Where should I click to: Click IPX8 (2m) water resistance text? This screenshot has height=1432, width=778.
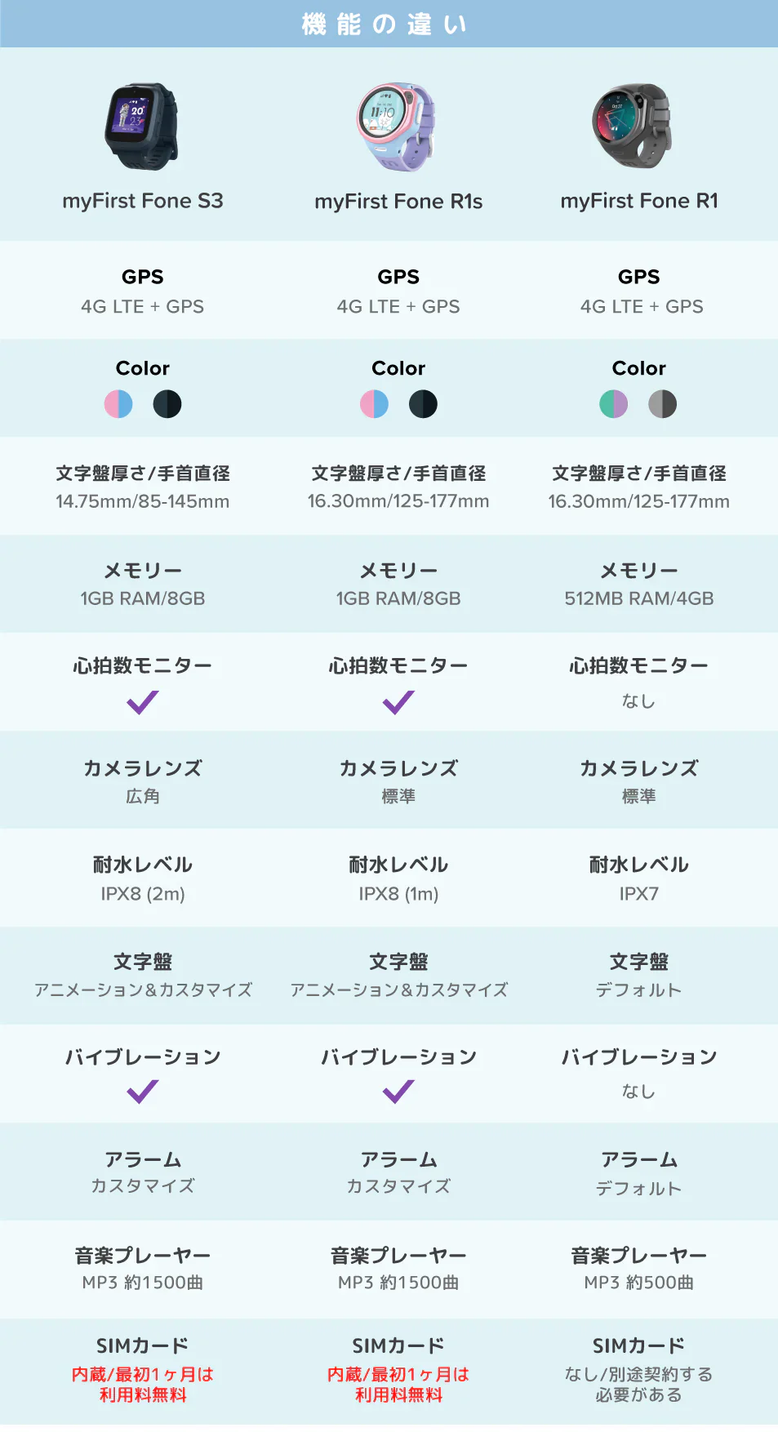click(143, 894)
